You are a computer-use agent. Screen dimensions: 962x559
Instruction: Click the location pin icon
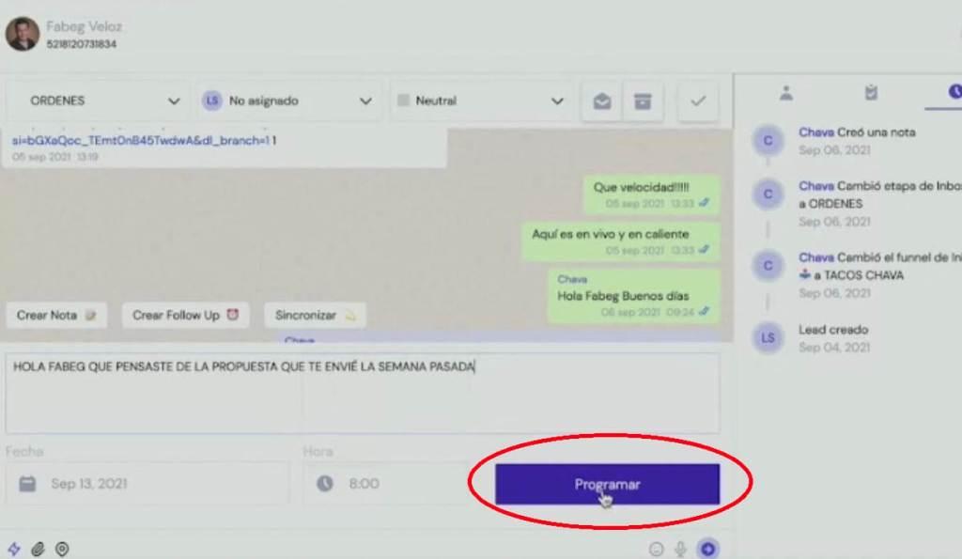point(62,549)
